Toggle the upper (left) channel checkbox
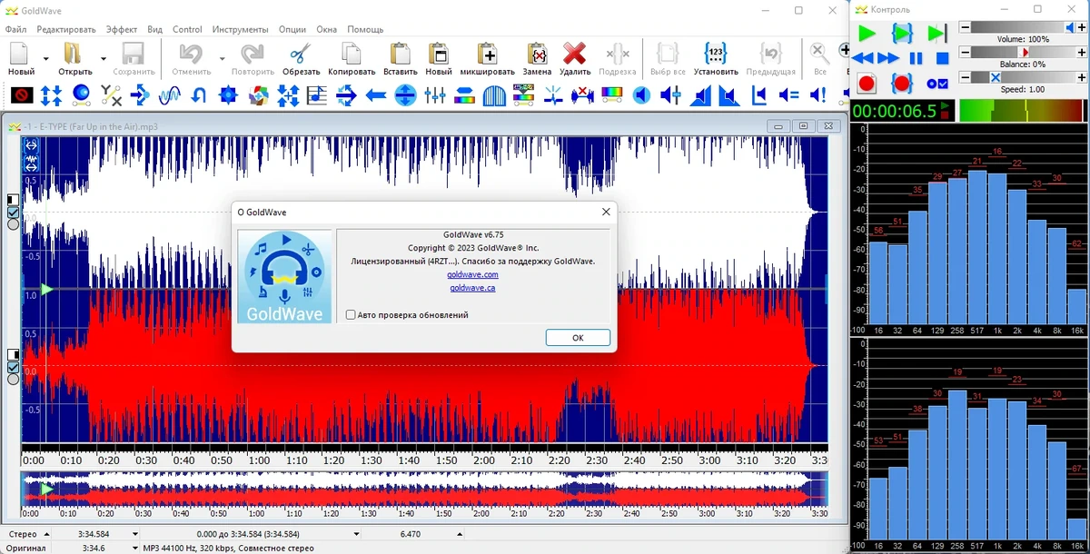 [13, 213]
